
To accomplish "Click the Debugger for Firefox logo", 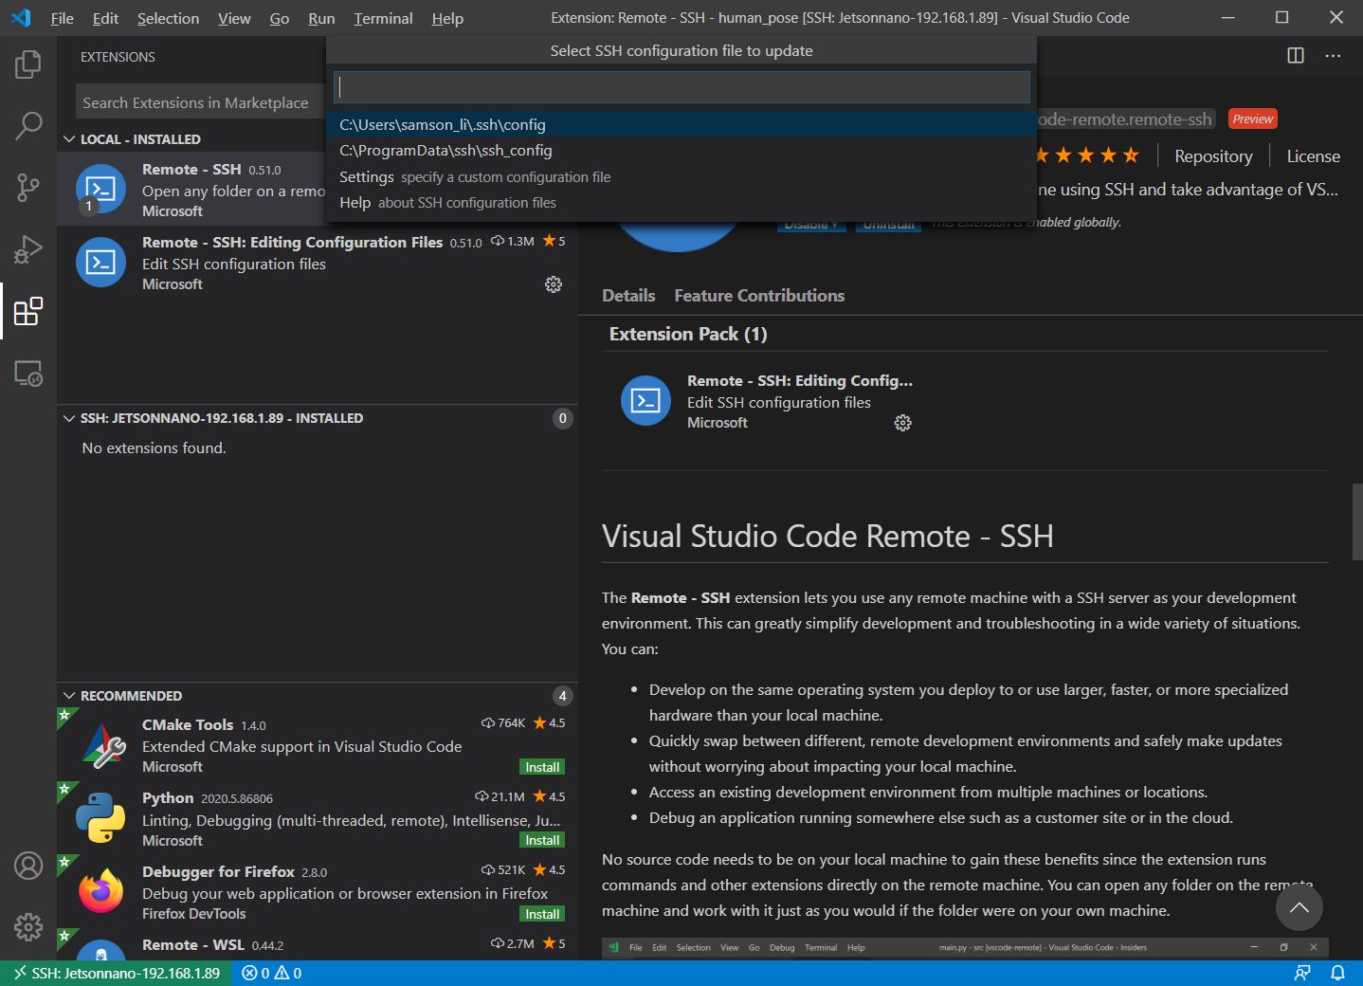I will pos(101,891).
